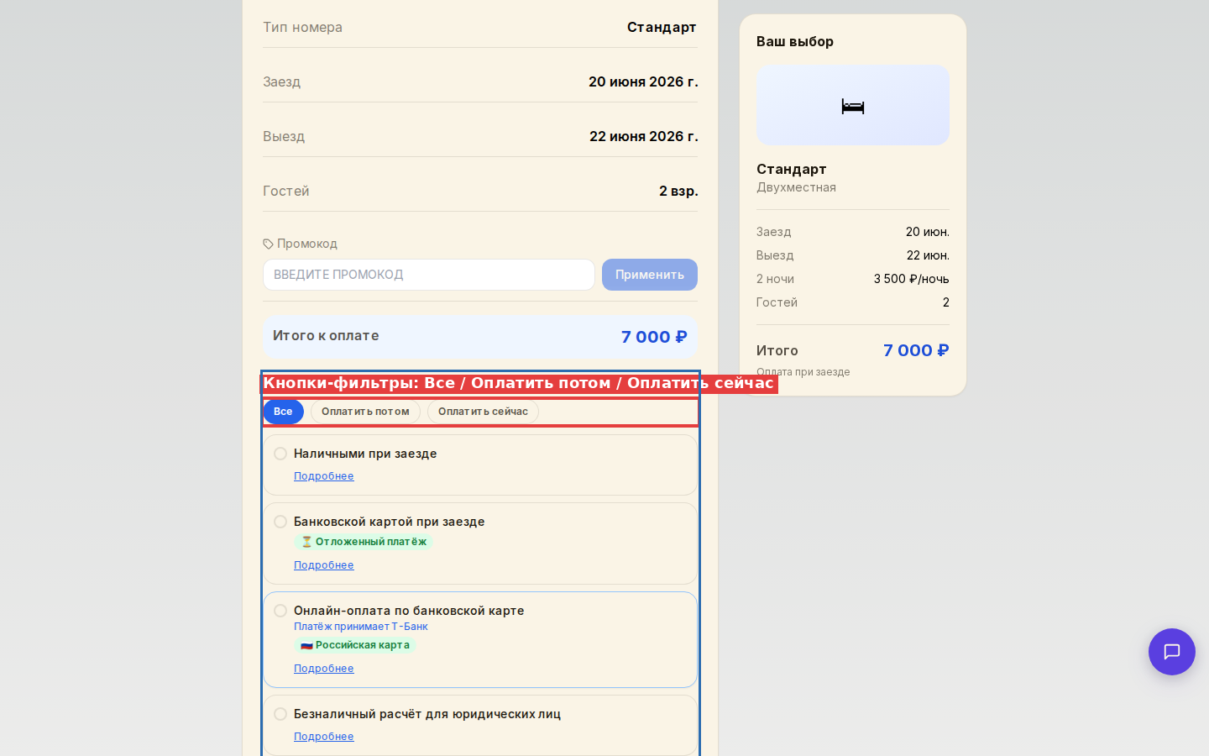This screenshot has width=1209, height=756.
Task: Open the chat widget bubble icon
Action: point(1171,652)
